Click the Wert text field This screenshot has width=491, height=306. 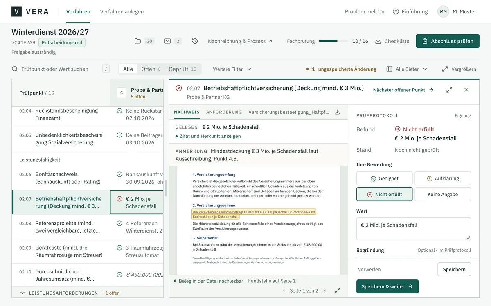pyautogui.click(x=414, y=228)
